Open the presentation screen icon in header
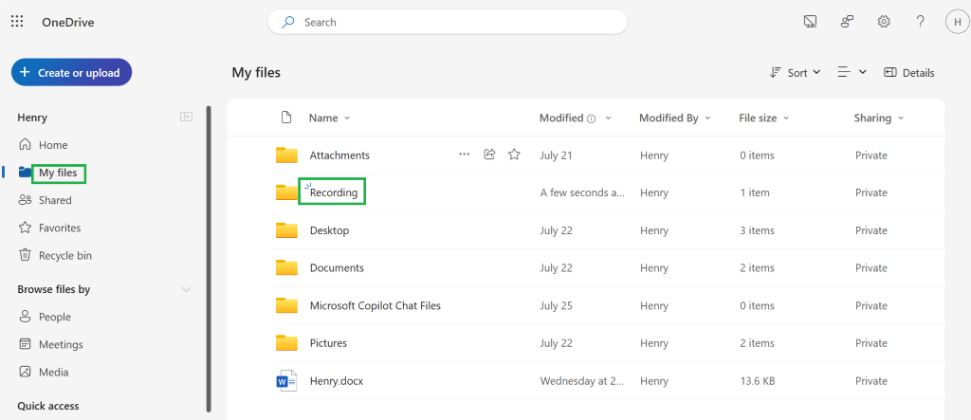This screenshot has width=971, height=420. [810, 22]
